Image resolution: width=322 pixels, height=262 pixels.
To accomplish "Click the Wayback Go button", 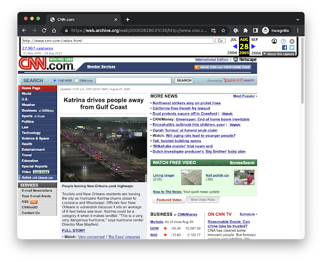I will click(220, 41).
